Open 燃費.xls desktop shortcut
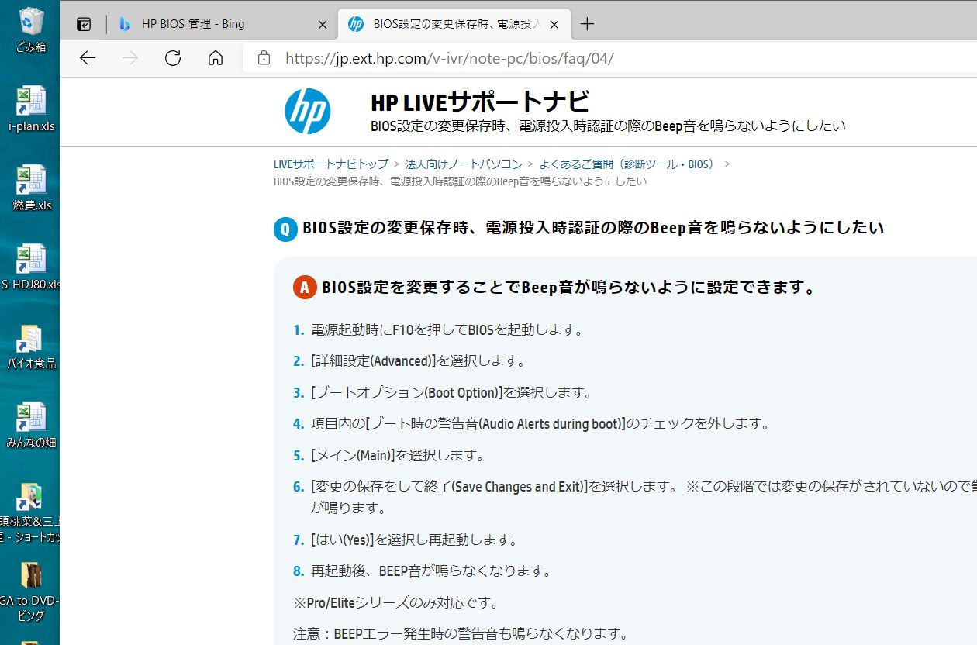 point(31,188)
